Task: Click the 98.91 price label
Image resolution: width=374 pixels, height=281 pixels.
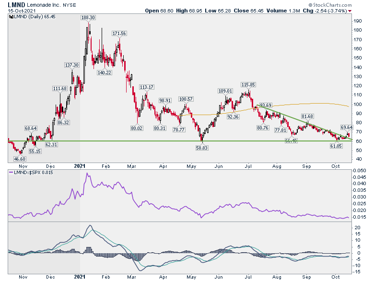Action: 165,100
